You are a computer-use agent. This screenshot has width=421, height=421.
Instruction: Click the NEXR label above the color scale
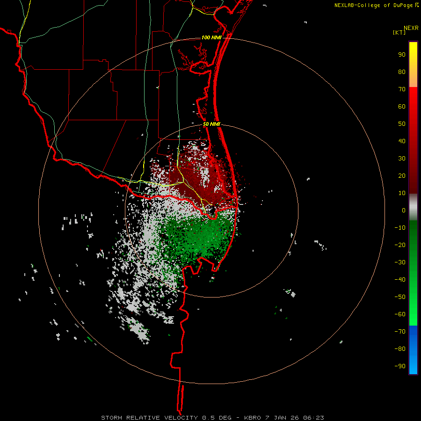(411, 28)
